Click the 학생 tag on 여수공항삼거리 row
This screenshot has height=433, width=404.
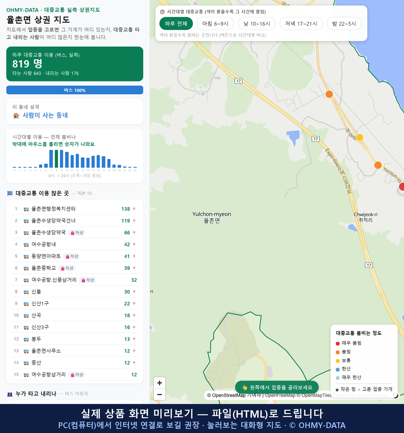pos(77,375)
